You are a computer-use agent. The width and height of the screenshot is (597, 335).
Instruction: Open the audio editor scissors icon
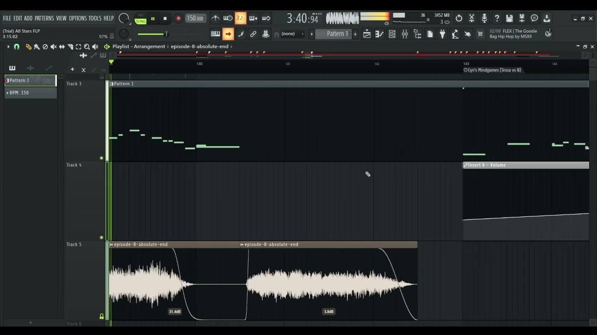click(472, 18)
